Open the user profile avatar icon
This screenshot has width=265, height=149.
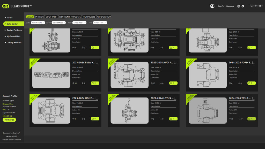point(212,6)
